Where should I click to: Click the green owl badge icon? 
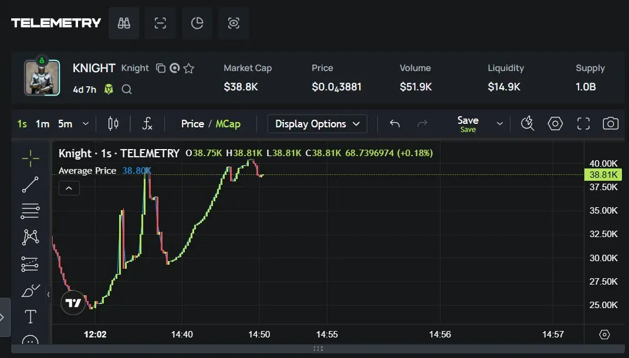tap(109, 89)
